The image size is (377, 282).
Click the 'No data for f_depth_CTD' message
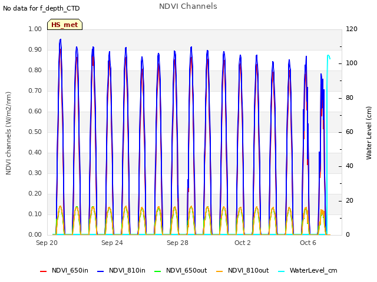(x=41, y=8)
